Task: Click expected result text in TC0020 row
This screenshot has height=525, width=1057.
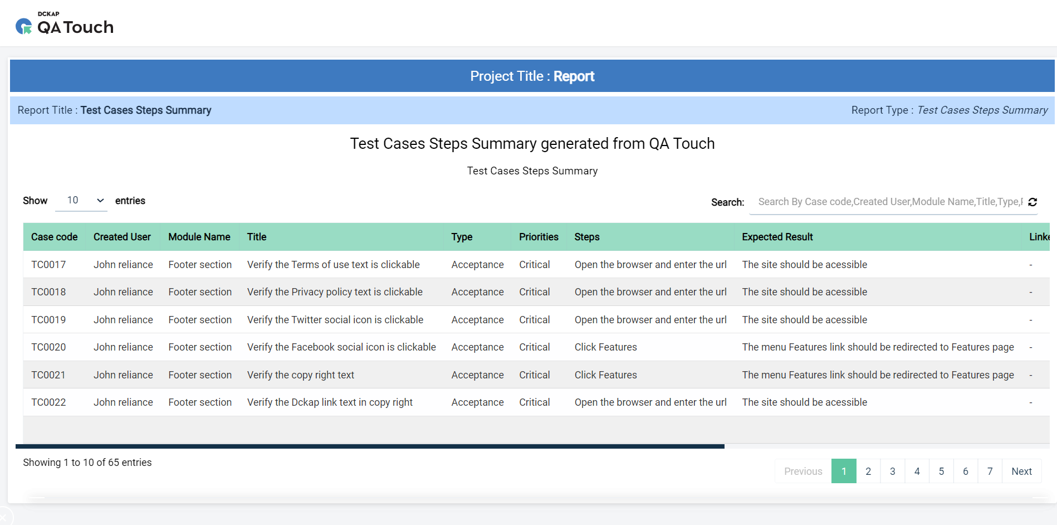Action: point(878,347)
